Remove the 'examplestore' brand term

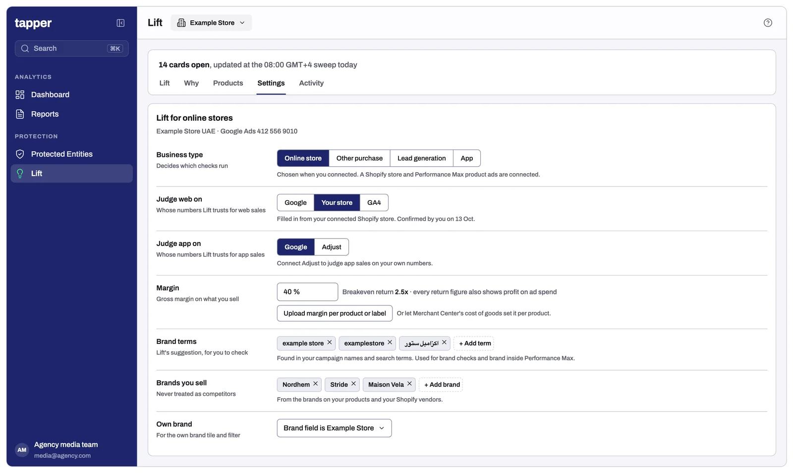pos(390,342)
